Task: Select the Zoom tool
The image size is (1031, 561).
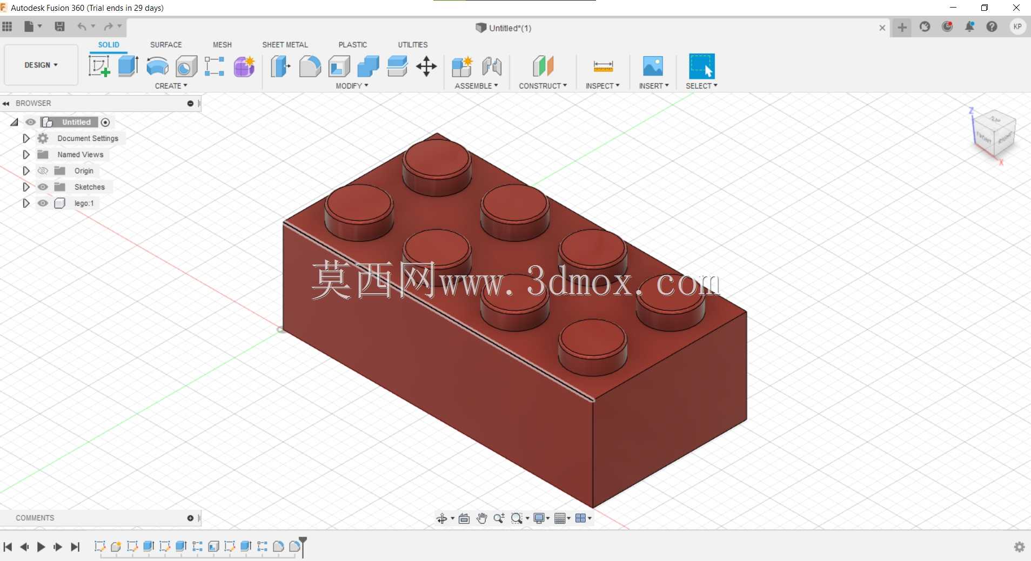Action: (499, 518)
